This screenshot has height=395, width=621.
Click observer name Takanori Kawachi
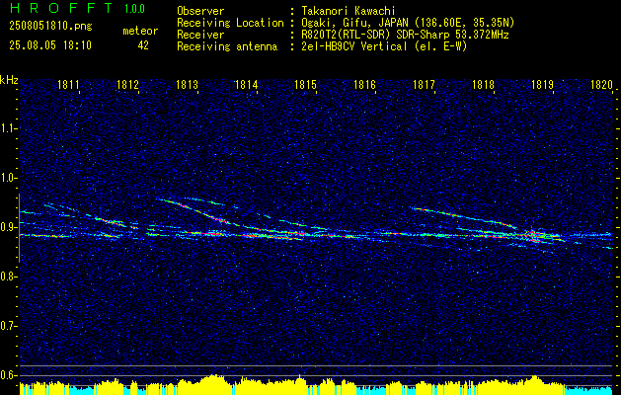pyautogui.click(x=349, y=11)
